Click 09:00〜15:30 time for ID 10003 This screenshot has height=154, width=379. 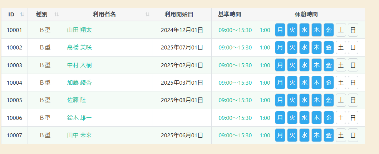[235, 65]
